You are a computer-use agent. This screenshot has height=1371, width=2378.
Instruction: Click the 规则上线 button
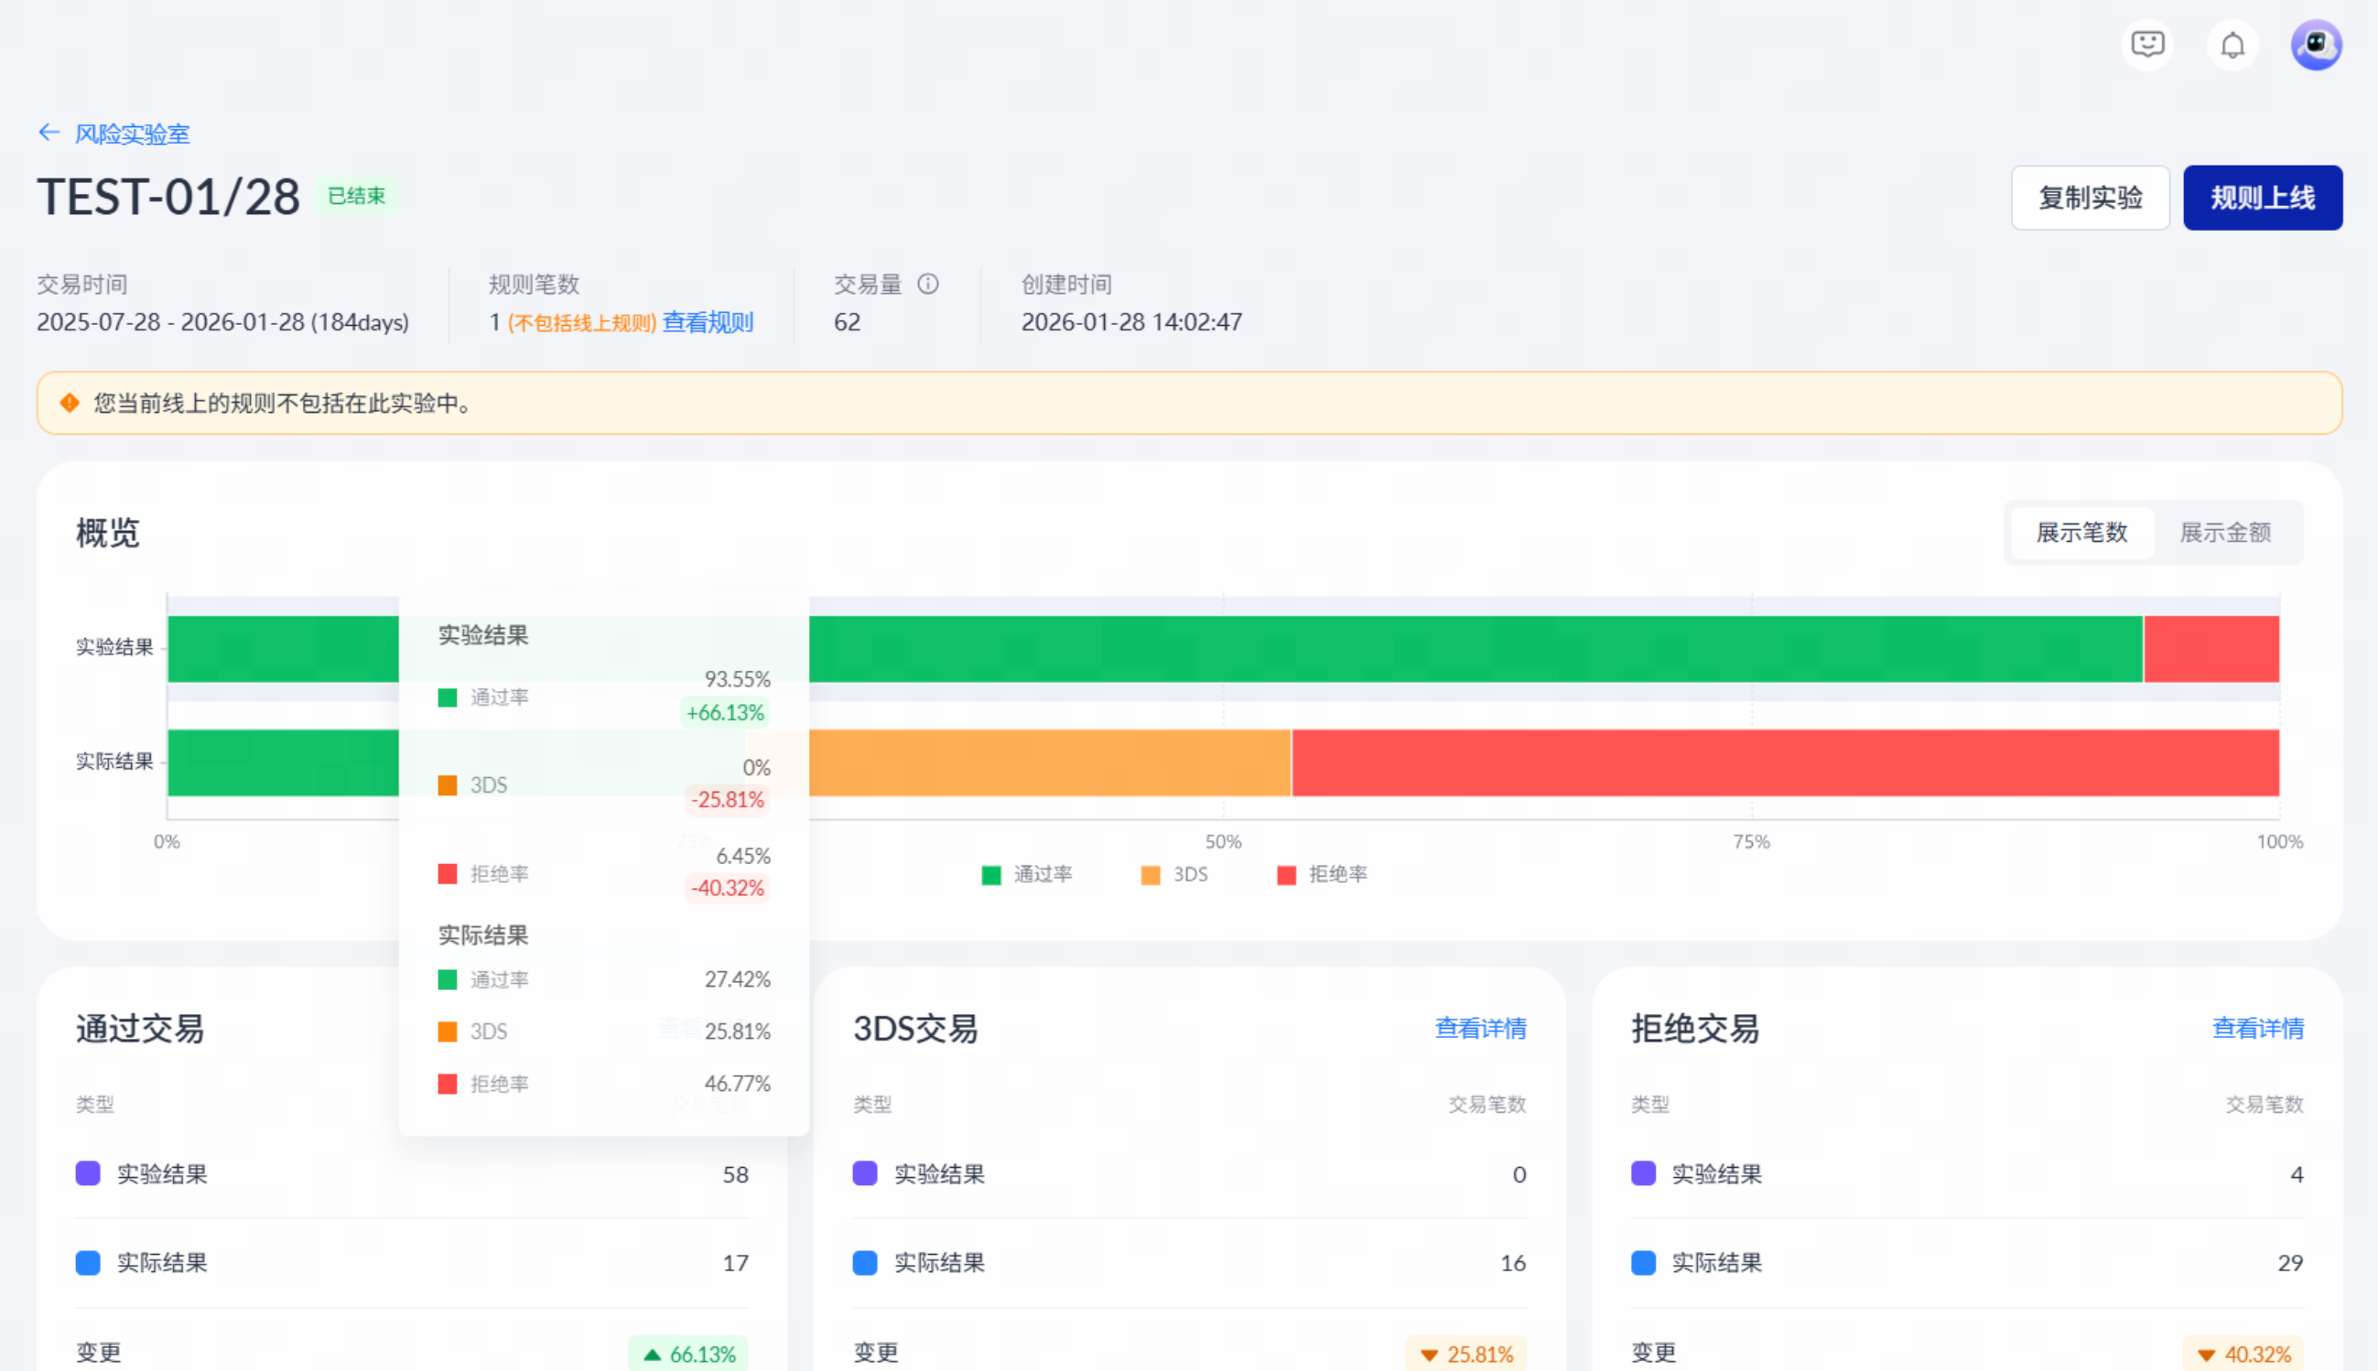click(2262, 198)
